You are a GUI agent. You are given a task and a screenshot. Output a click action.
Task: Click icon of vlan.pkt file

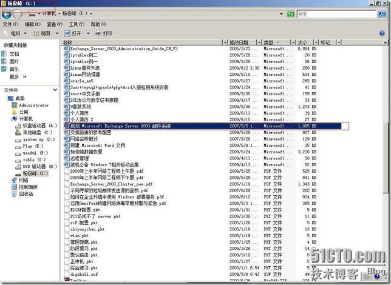[67, 235]
